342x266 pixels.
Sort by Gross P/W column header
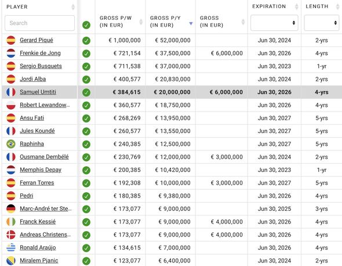point(115,21)
